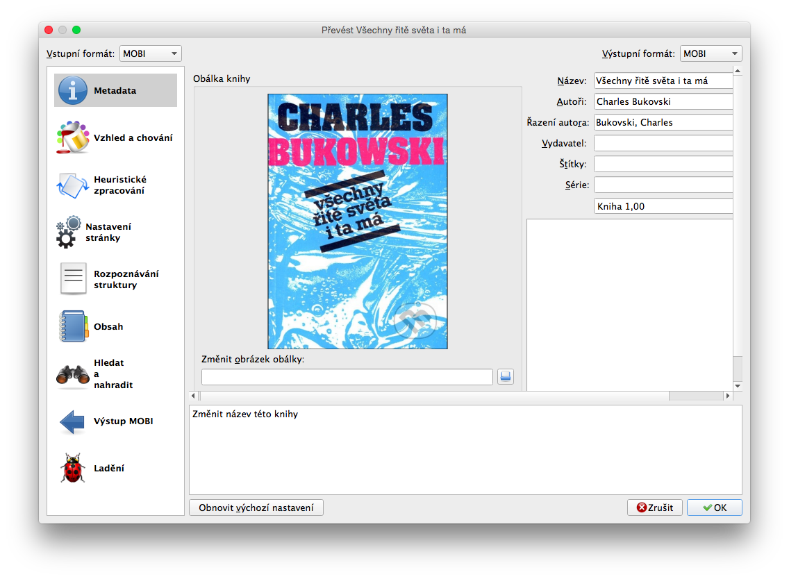Expand the Výstupní formát dropdown
This screenshot has width=789, height=579.
point(711,53)
